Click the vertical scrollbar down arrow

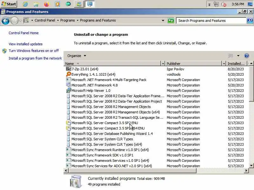click(x=251, y=165)
